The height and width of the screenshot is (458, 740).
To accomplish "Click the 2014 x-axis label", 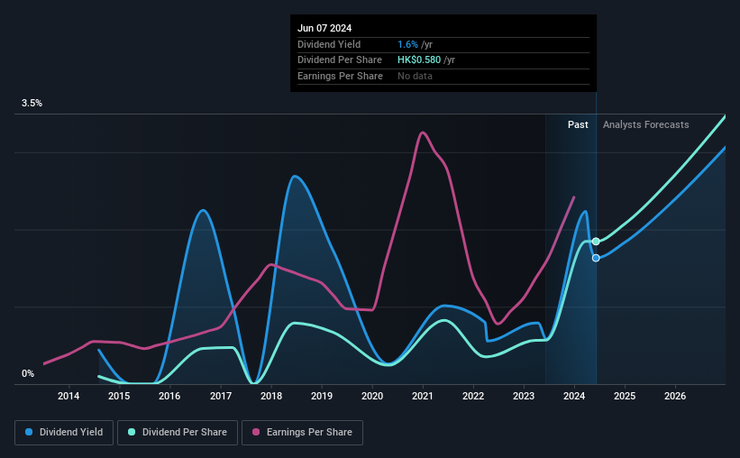I will 69,396.
